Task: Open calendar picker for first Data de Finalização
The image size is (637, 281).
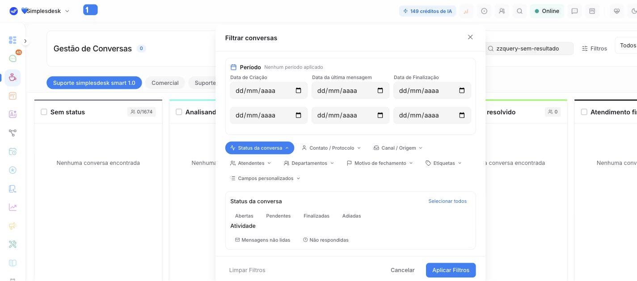Action: pyautogui.click(x=462, y=91)
